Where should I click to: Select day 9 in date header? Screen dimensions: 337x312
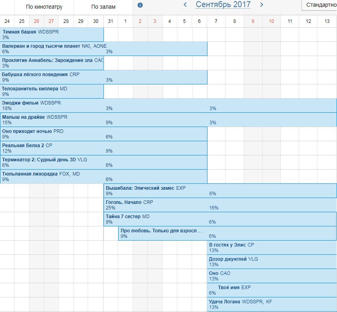(x=253, y=21)
